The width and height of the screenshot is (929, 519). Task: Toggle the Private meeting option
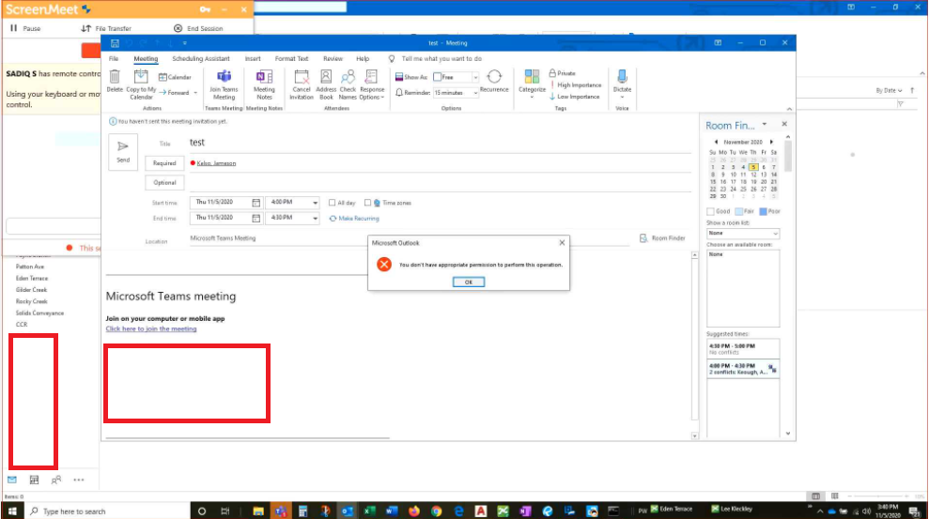[563, 73]
